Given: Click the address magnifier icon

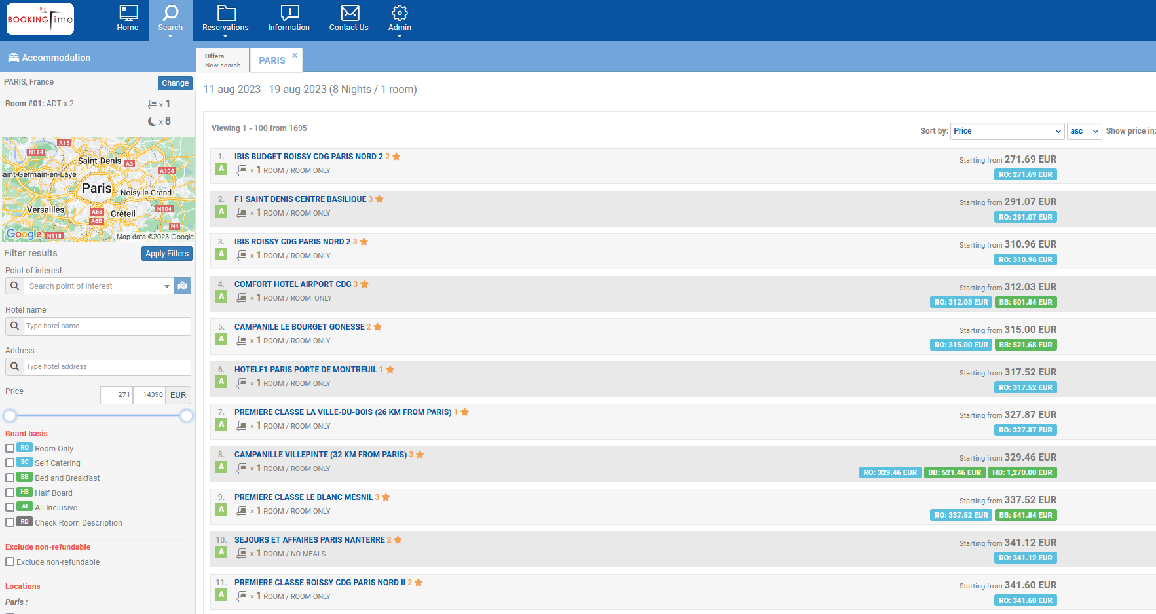Looking at the screenshot, I should coord(14,366).
